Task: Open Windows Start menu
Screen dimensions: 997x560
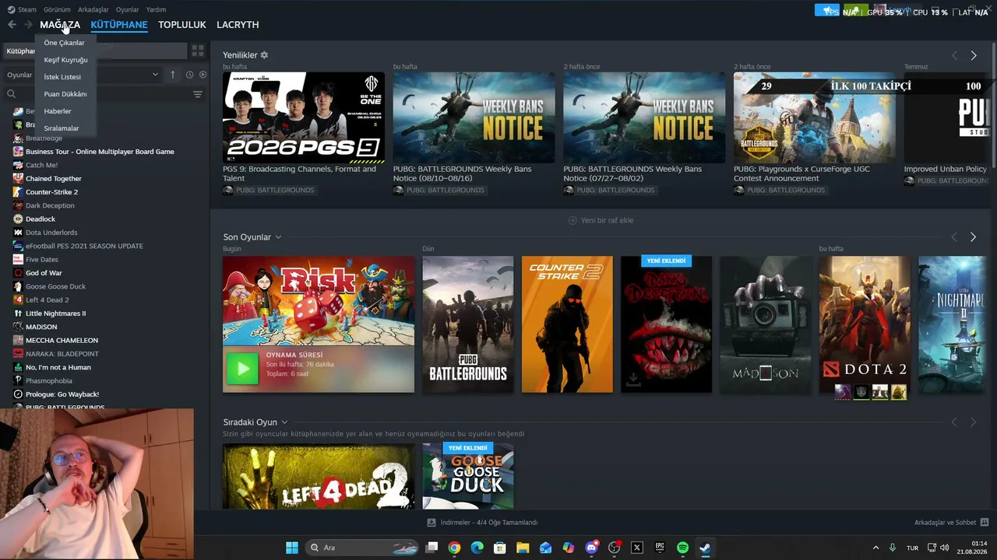Action: coord(291,548)
